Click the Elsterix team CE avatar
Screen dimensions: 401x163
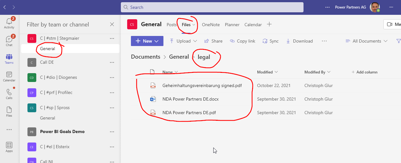32,147
